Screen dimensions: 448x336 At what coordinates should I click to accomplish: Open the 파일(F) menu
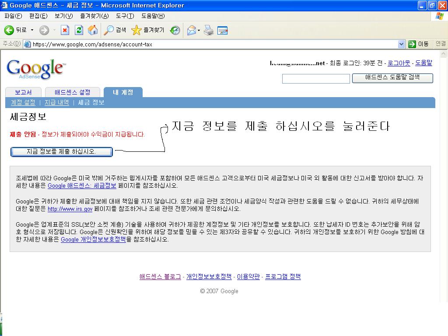click(13, 16)
